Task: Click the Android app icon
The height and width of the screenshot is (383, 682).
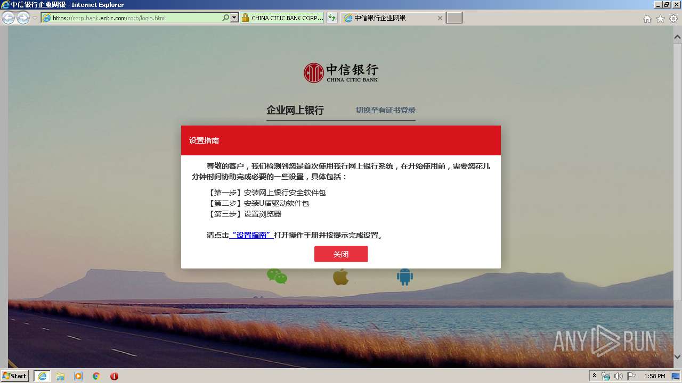Action: point(405,277)
